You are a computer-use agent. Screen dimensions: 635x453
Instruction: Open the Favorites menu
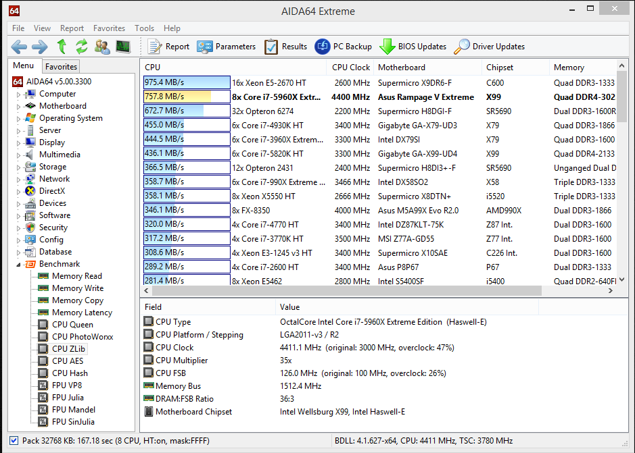(x=109, y=28)
